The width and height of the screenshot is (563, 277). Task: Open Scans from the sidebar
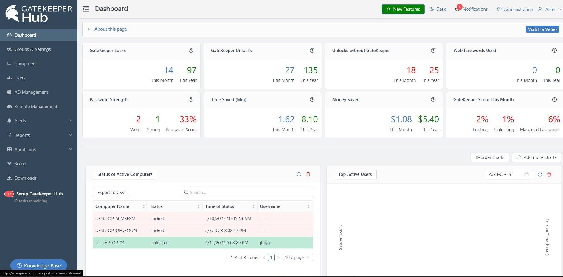coord(20,164)
